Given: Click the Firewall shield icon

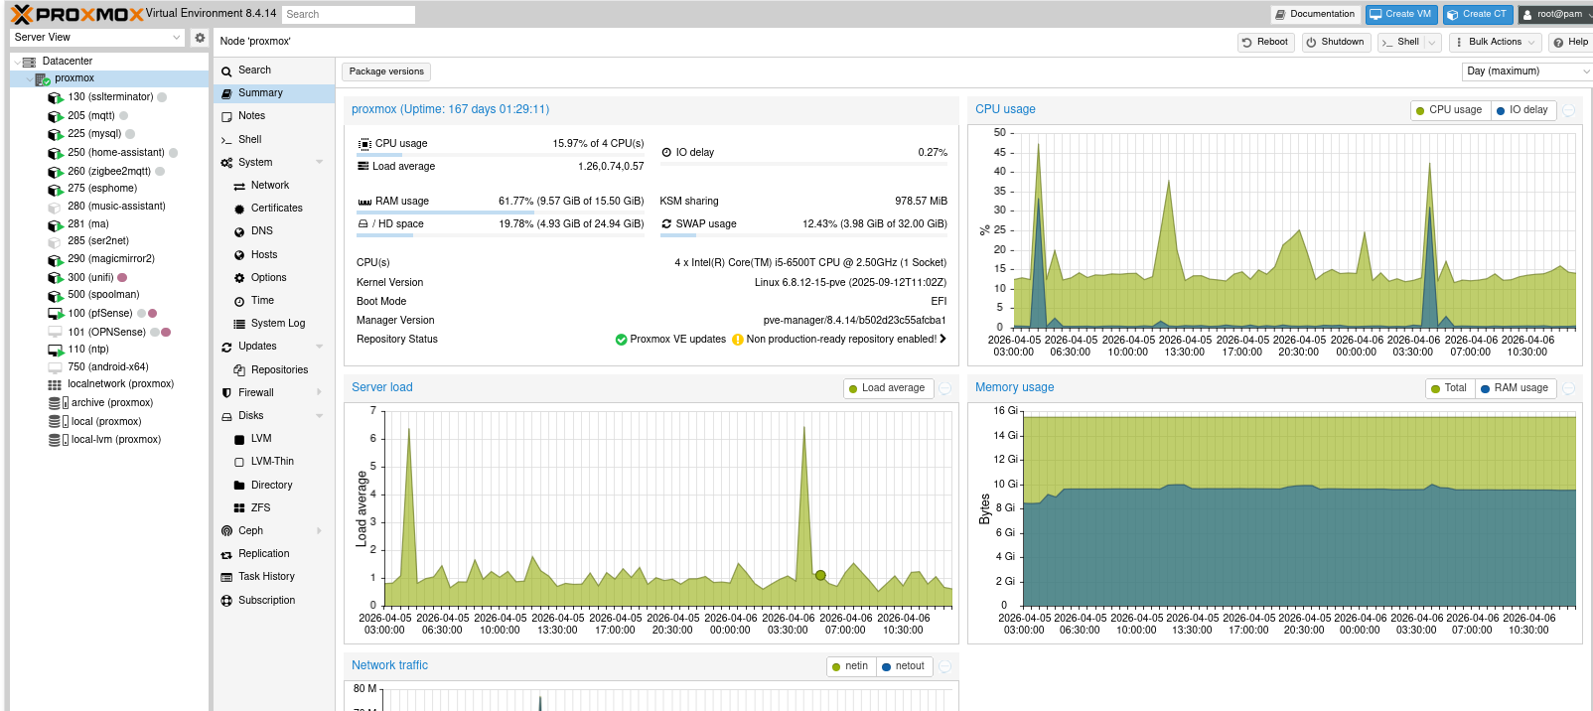Looking at the screenshot, I should 226,393.
